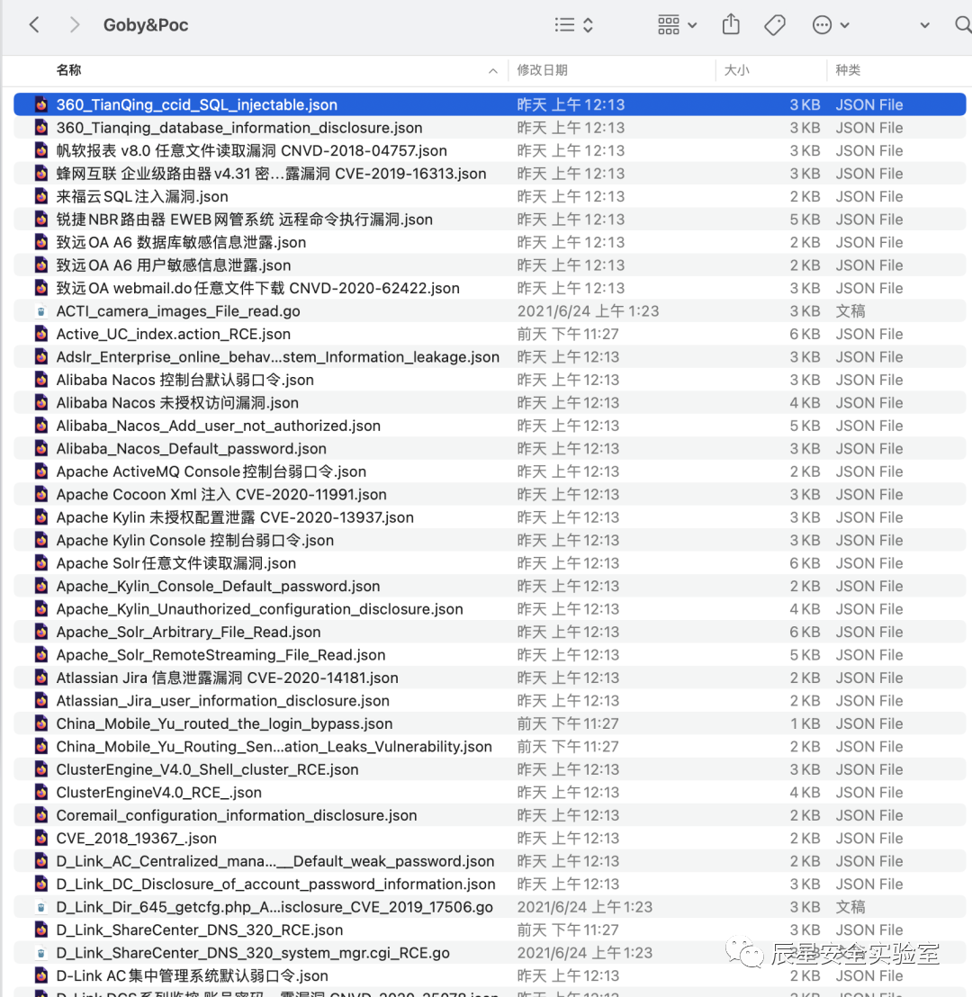Select Apache_Kylin_Unauthorized_configuration_disclosure.json
The width and height of the screenshot is (972, 997).
point(490,608)
